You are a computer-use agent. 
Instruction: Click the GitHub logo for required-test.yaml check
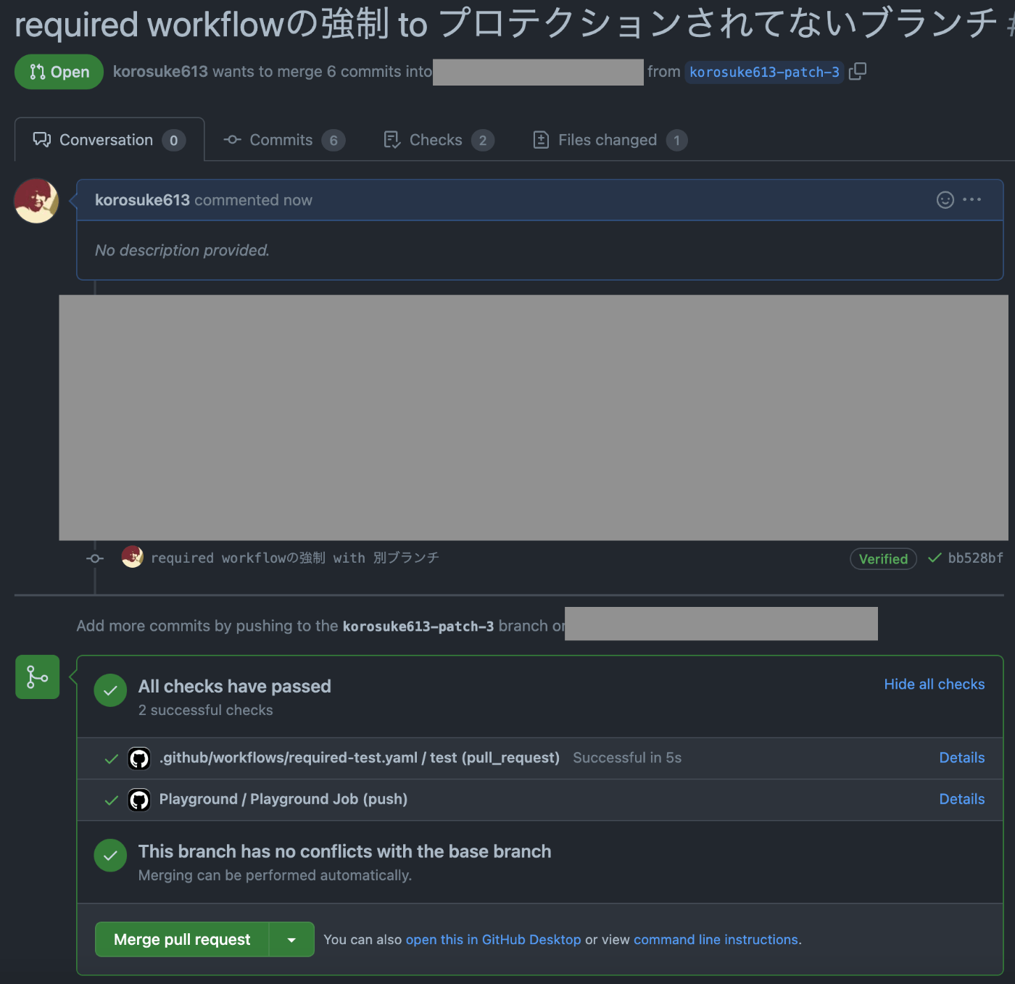139,758
